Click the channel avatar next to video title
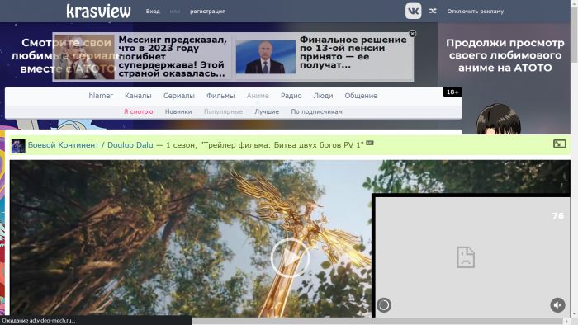Screen dimensions: 578x325 click(x=18, y=146)
